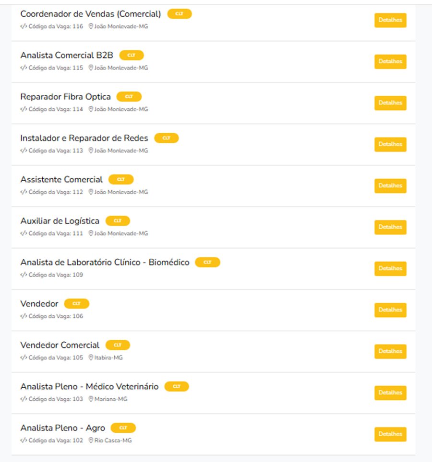This screenshot has height=462, width=432.
Task: Open details for Coordenador de Vendas job
Action: tap(390, 20)
